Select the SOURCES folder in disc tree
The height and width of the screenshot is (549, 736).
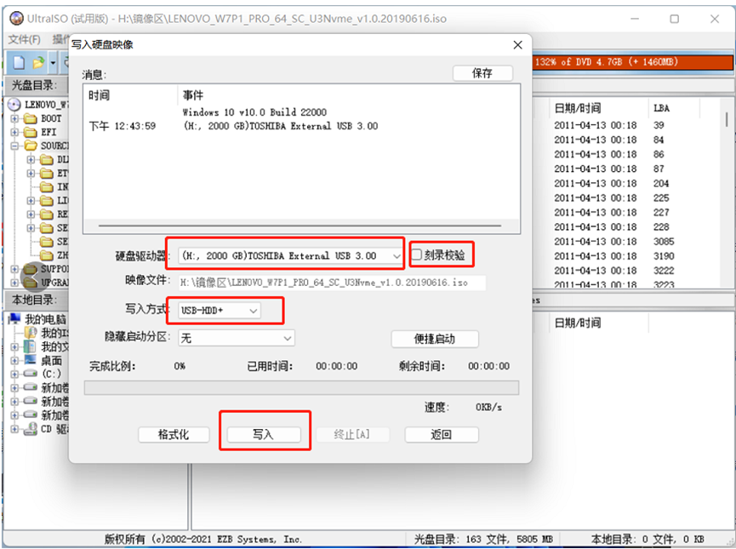[46, 146]
